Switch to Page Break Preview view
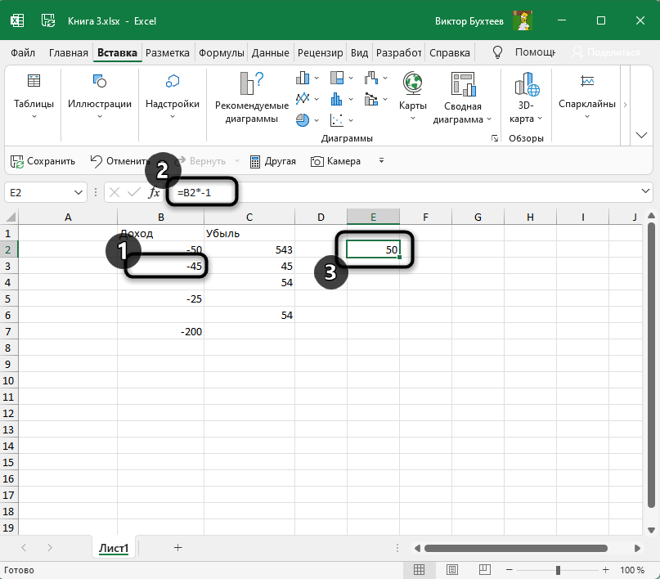The image size is (660, 579). pos(485,570)
